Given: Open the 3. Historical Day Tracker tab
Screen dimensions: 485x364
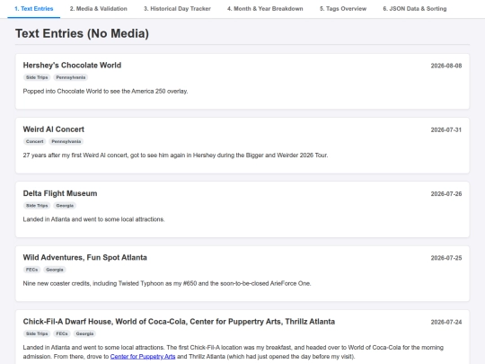Looking at the screenshot, I should click(x=177, y=9).
